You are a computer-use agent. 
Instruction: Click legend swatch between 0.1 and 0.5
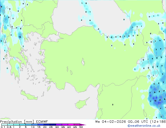[x=4, y=125]
